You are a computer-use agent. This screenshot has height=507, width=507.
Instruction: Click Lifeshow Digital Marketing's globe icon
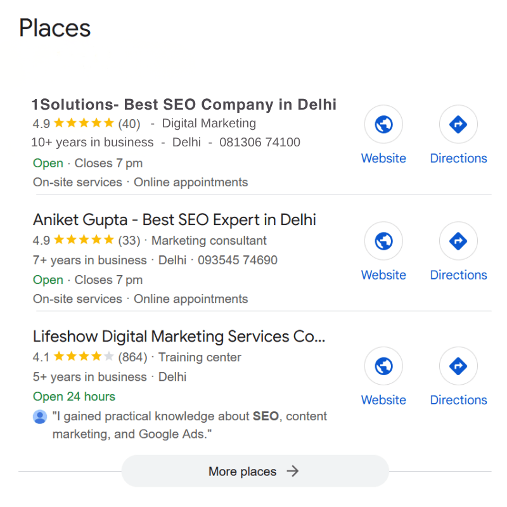(383, 366)
